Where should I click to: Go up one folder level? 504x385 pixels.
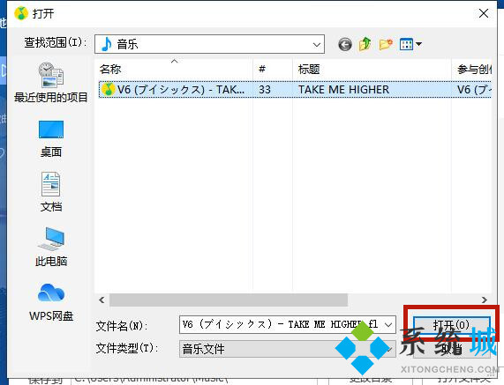coord(365,44)
